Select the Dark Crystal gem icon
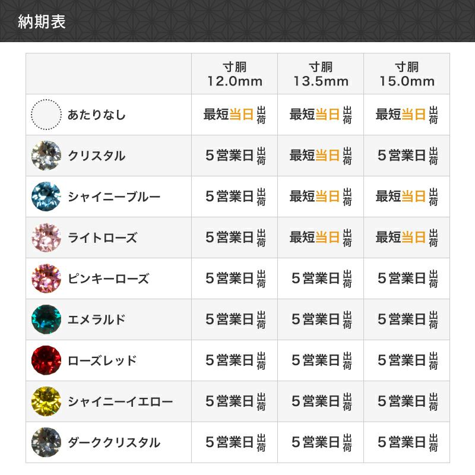 [x=46, y=442]
